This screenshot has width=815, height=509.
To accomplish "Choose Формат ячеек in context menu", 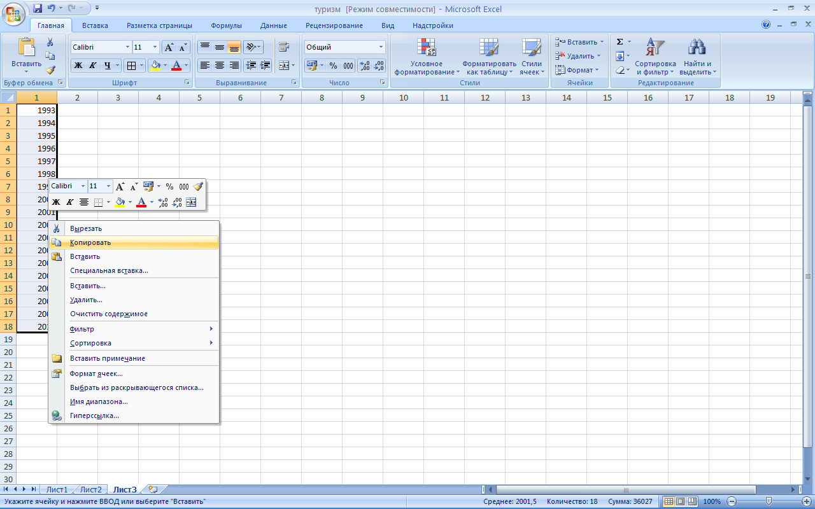I will 134,373.
